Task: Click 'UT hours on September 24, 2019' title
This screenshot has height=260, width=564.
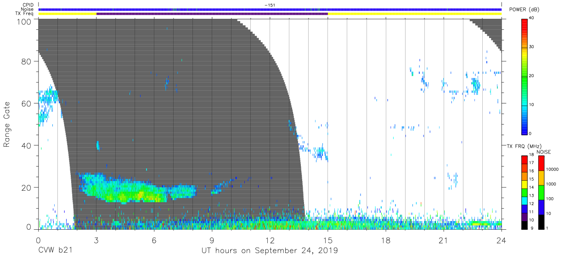Action: (270, 251)
